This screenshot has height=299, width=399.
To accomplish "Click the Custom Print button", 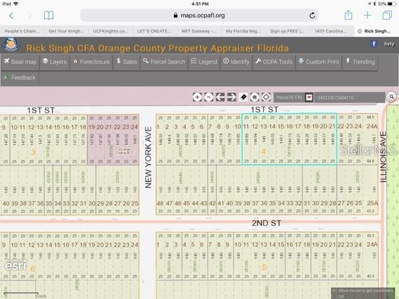I will tap(319, 62).
